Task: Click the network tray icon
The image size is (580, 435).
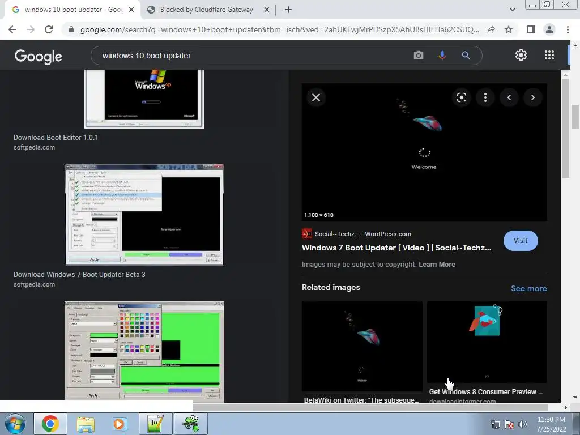Action: tap(495, 424)
